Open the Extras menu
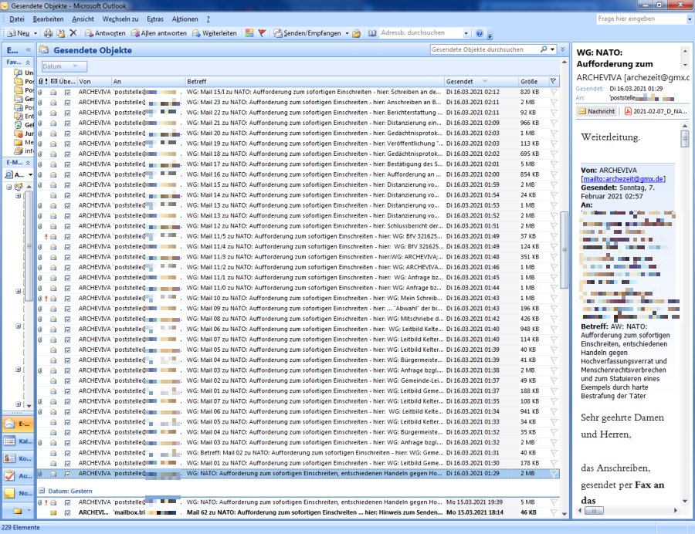The width and height of the screenshot is (695, 534). 155,19
